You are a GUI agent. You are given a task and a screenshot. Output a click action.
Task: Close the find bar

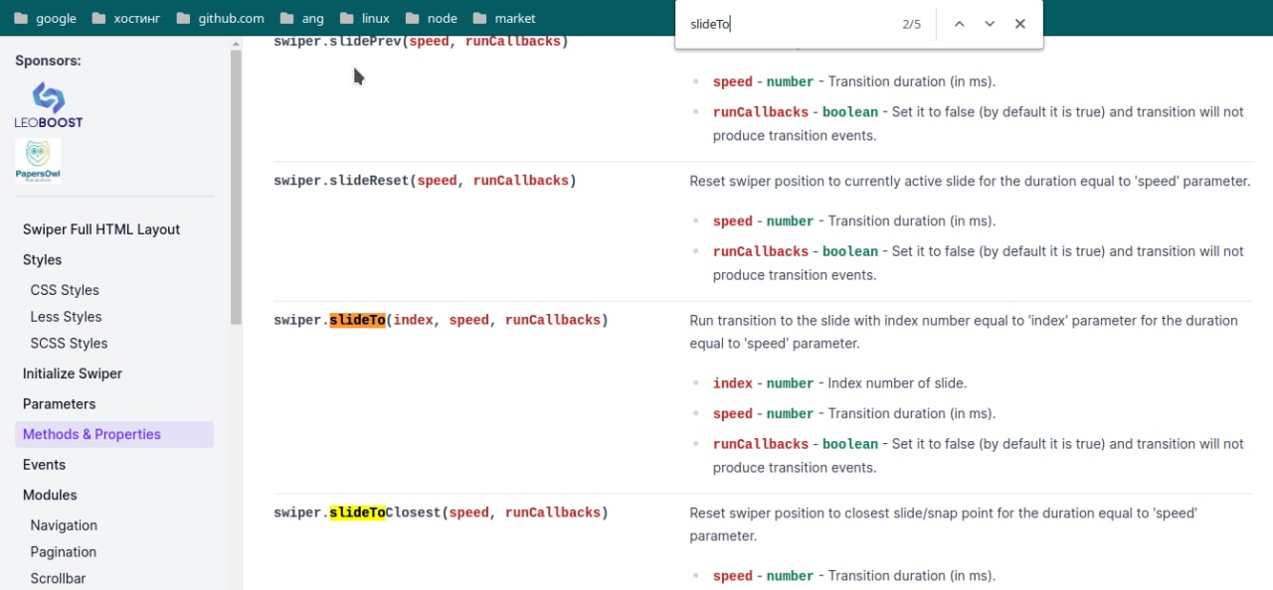1020,24
